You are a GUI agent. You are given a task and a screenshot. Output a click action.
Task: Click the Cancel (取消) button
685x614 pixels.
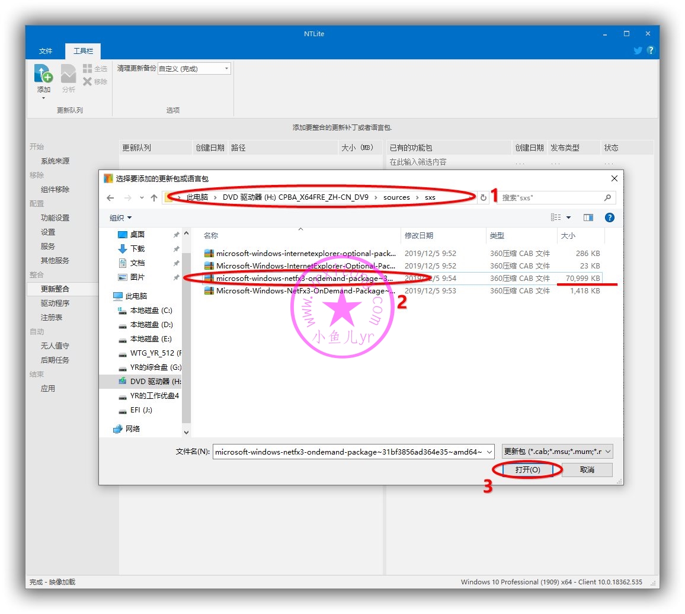pos(587,470)
